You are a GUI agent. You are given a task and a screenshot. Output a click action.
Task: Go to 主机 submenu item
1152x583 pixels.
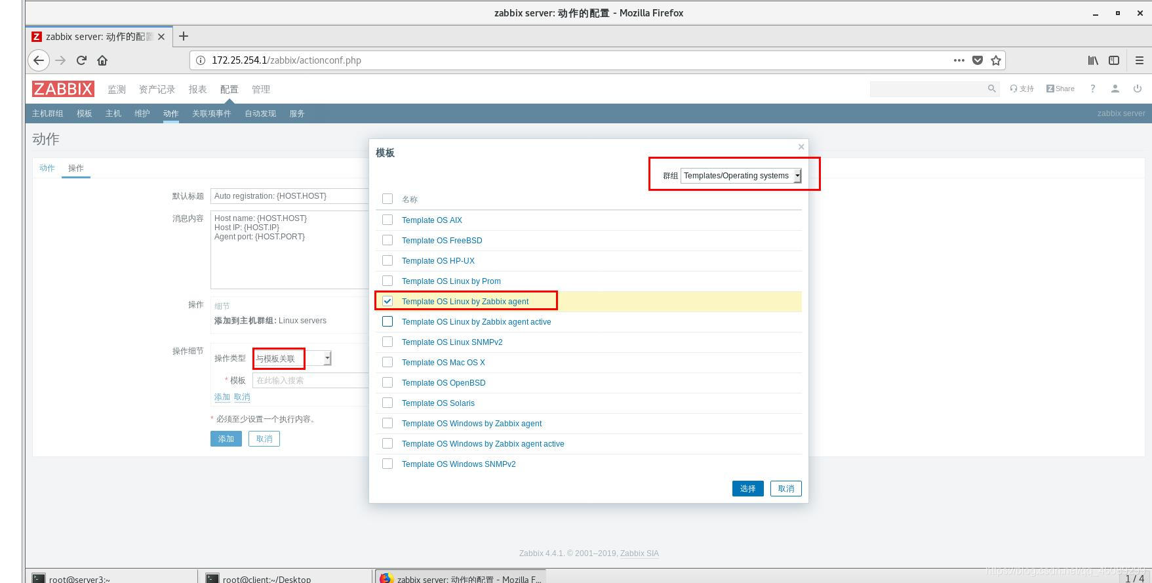click(113, 113)
